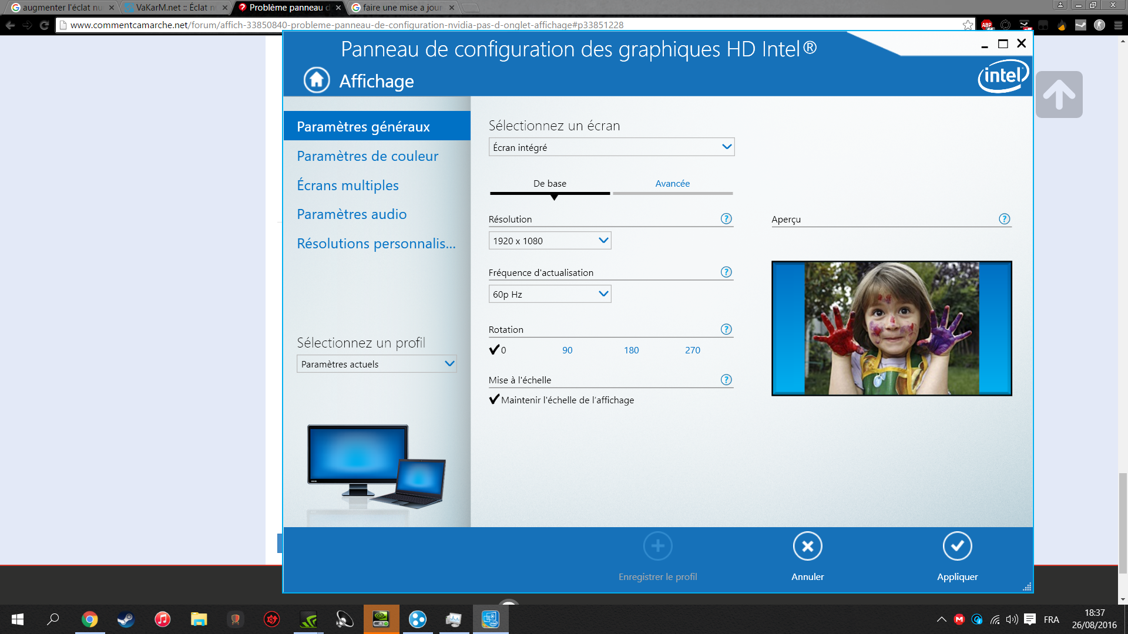Screen dimensions: 1128x634
Task: Open Steam from the taskbar
Action: coord(126,619)
